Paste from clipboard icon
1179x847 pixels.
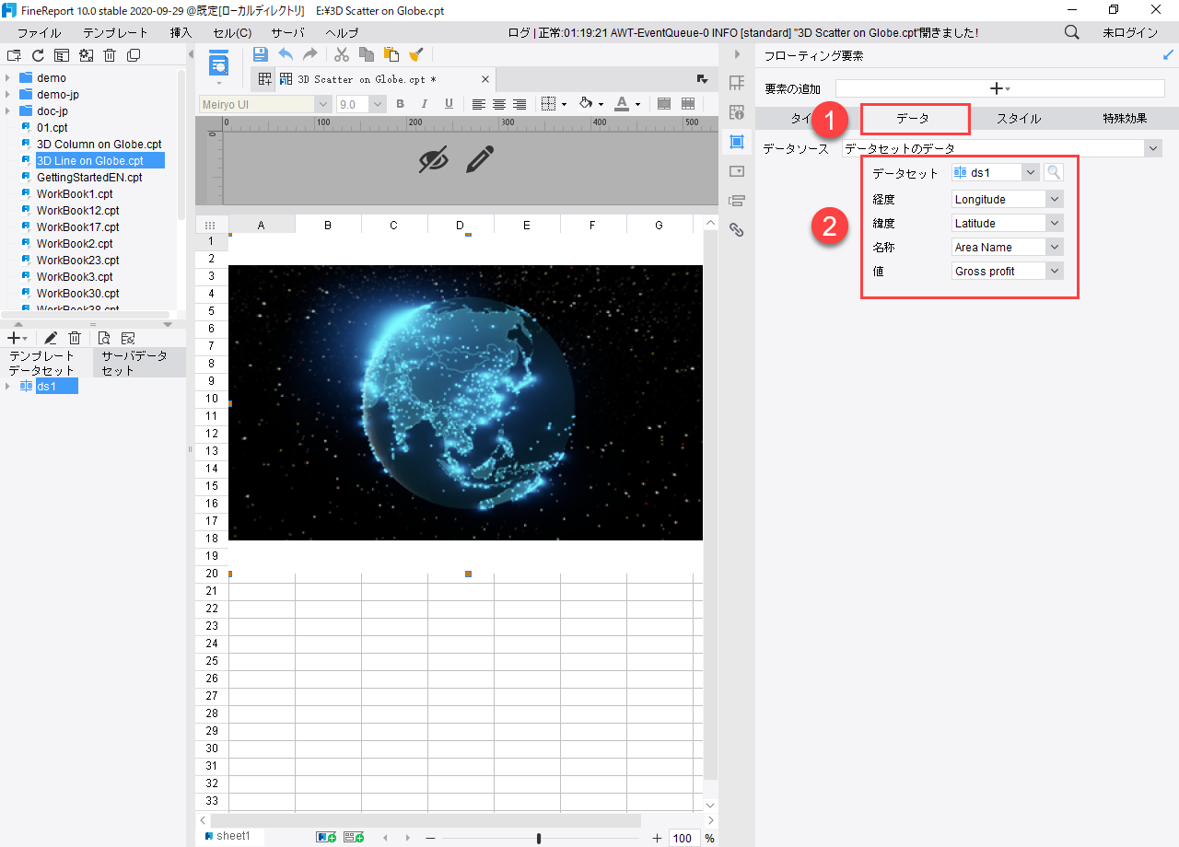[x=391, y=54]
